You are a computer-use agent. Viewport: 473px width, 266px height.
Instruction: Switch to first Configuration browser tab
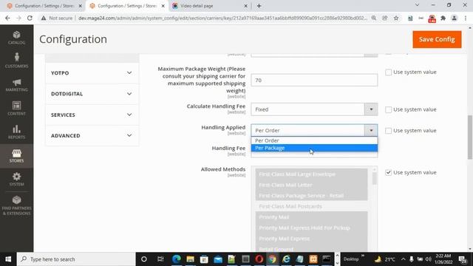coord(44,6)
